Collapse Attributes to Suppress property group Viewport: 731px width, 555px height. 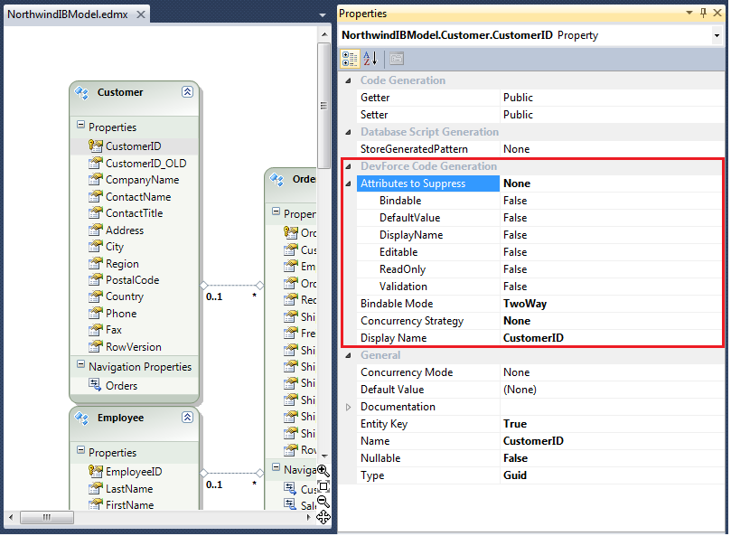point(348,183)
